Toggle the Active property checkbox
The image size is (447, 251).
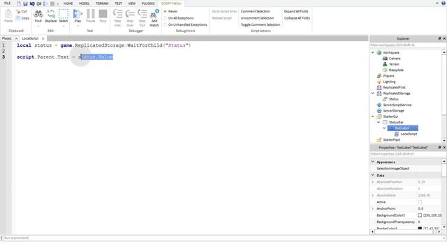pos(420,202)
